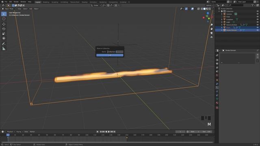Hide the Icosphere object in outliner

coord(258,19)
